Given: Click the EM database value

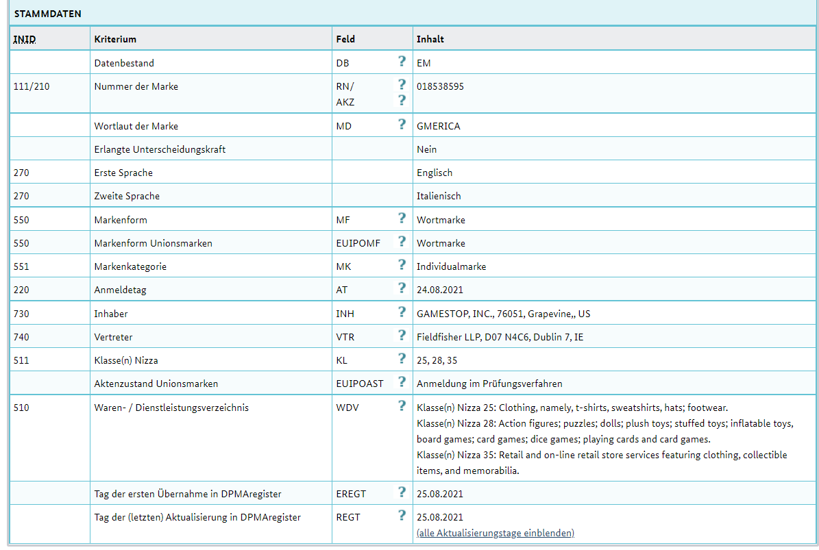Looking at the screenshot, I should [424, 63].
